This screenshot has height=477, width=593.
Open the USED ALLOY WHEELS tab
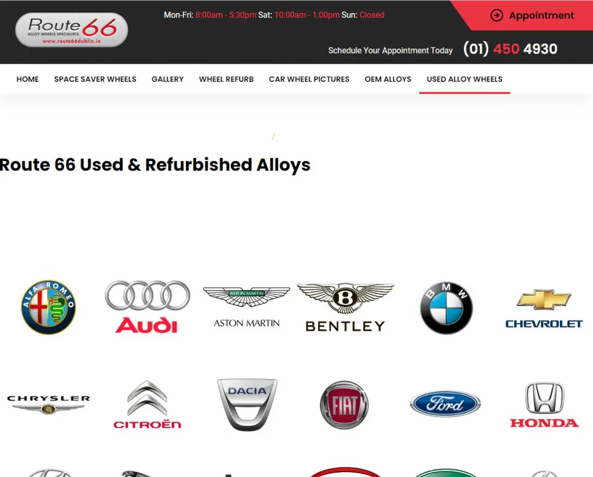click(x=464, y=79)
